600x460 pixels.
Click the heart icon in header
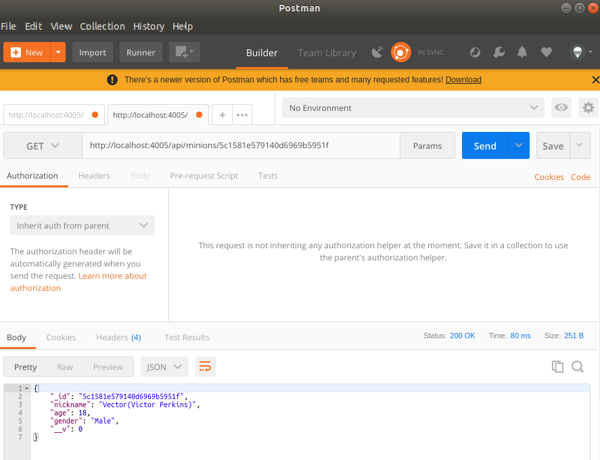tap(547, 52)
